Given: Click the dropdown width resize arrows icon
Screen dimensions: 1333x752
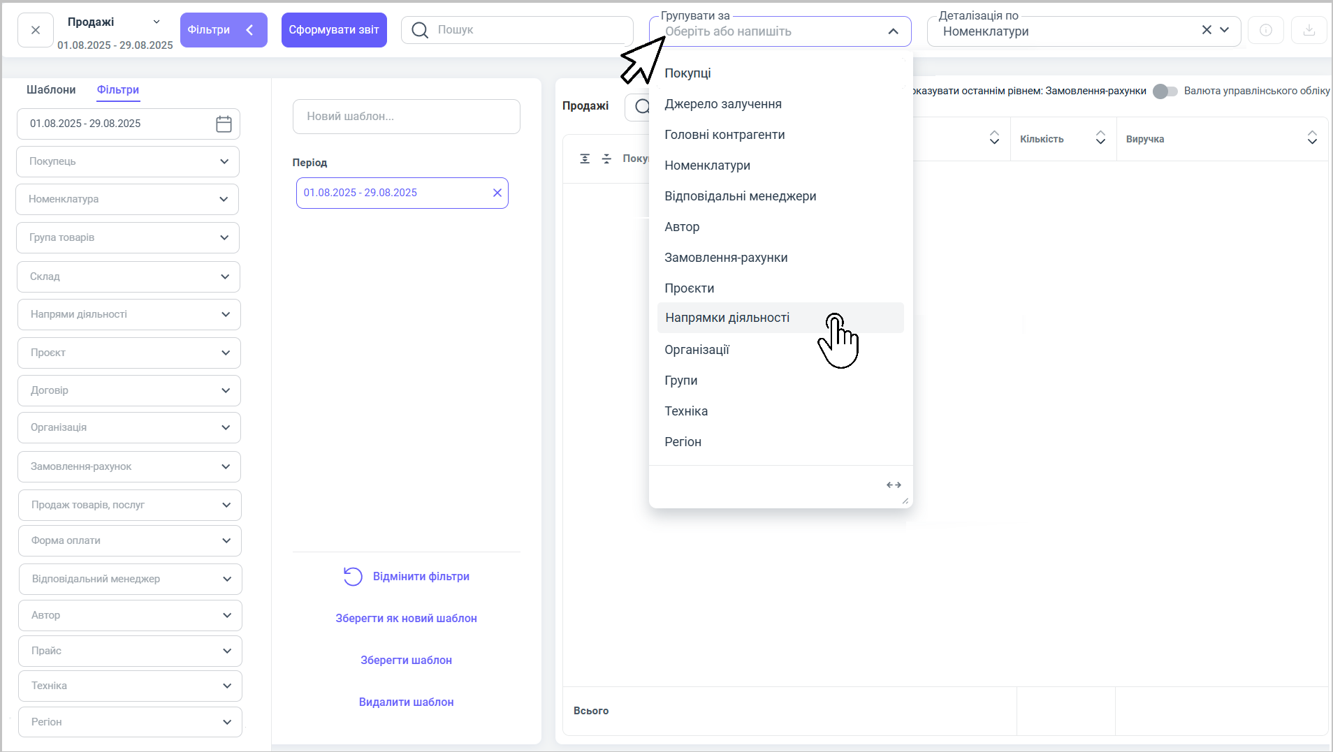Looking at the screenshot, I should [894, 485].
